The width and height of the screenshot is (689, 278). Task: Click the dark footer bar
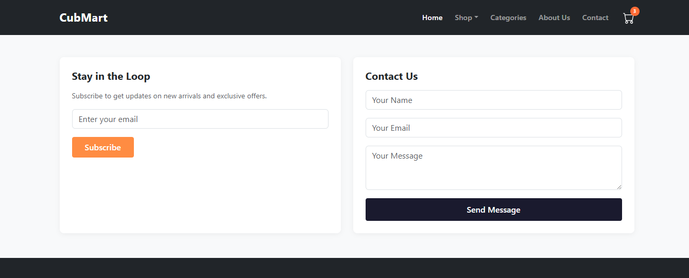click(344, 268)
